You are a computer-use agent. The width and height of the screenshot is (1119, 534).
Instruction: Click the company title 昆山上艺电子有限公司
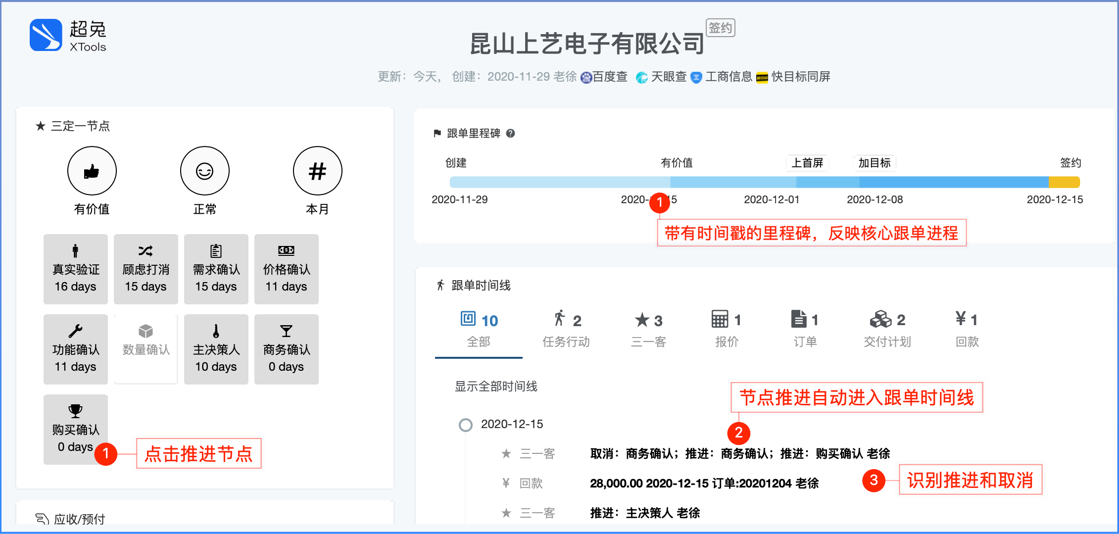pyautogui.click(x=586, y=44)
